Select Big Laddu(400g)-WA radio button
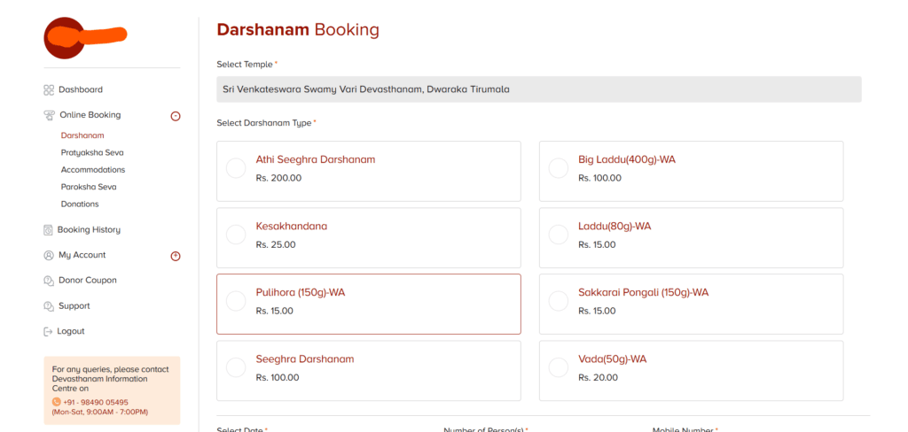The height and width of the screenshot is (432, 908). [x=559, y=168]
